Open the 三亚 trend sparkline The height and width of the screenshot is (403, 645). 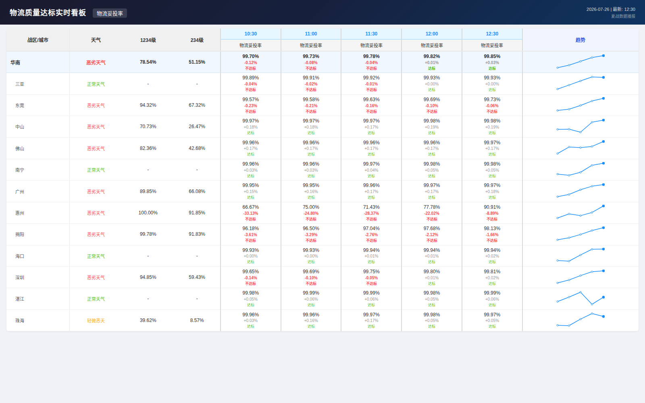[580, 83]
